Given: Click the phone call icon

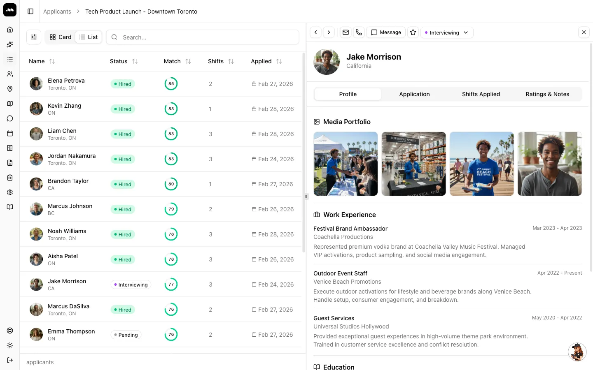Looking at the screenshot, I should coord(359,32).
